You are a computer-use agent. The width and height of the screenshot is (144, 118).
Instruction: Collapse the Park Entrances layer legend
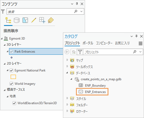pos(7,51)
